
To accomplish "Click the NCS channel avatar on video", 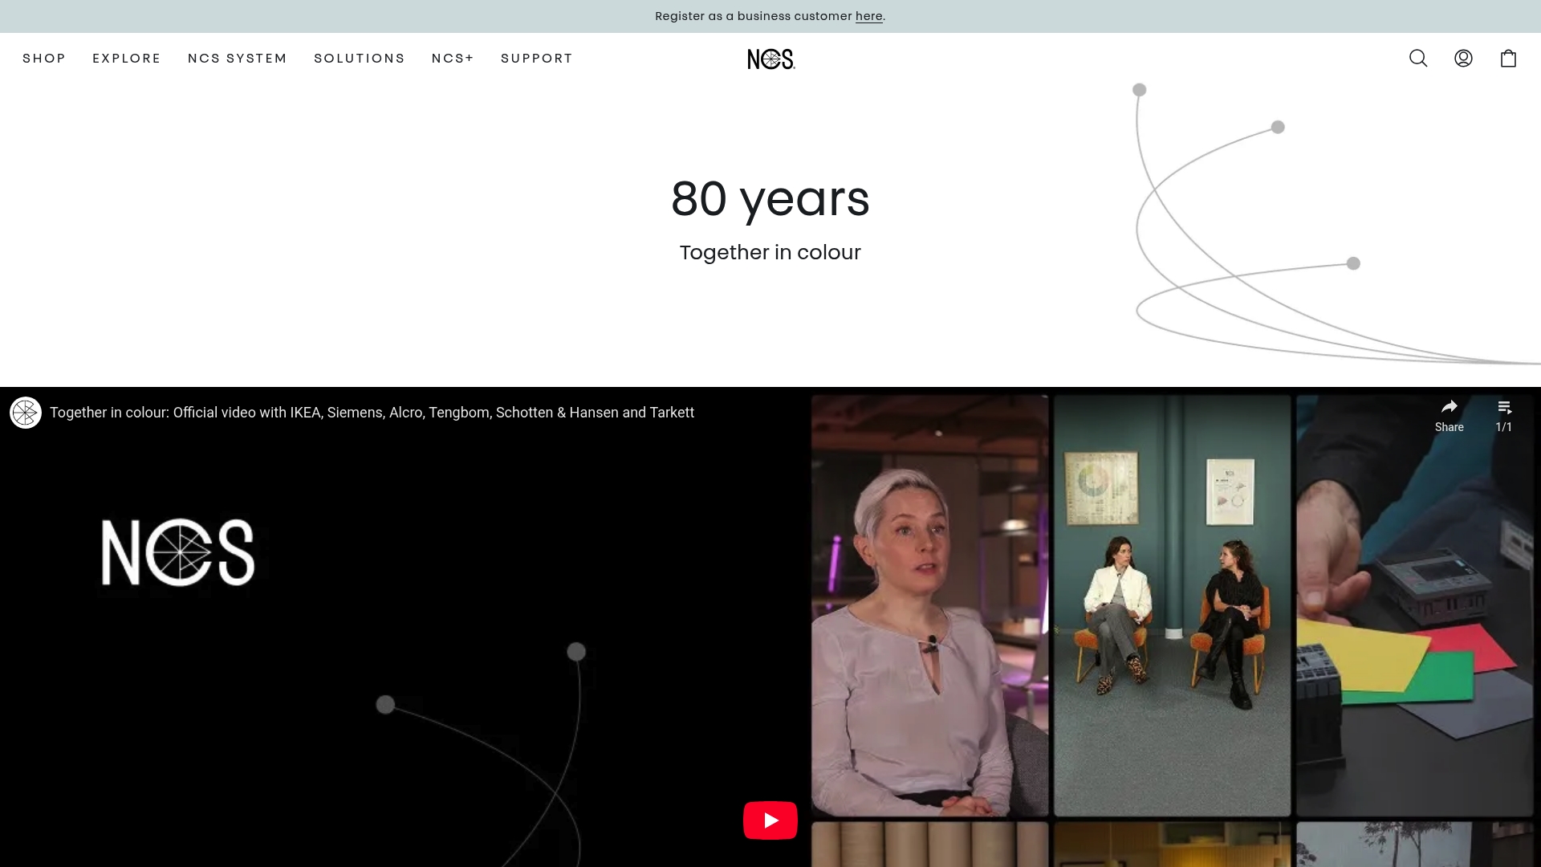I will tap(26, 413).
